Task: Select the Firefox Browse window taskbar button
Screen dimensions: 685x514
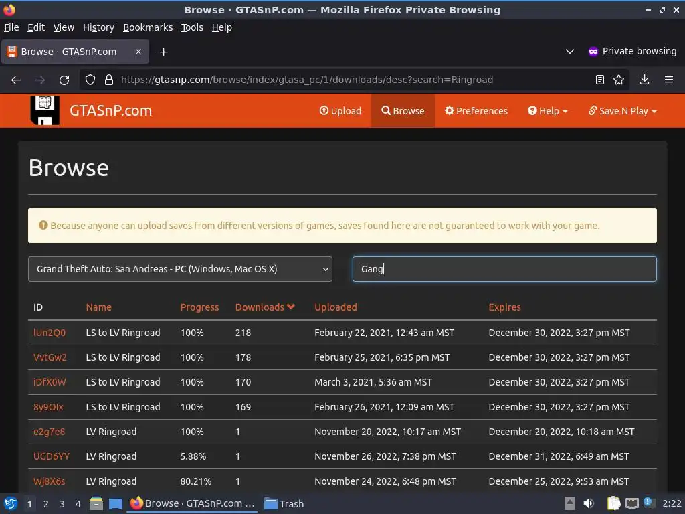Action: point(192,503)
